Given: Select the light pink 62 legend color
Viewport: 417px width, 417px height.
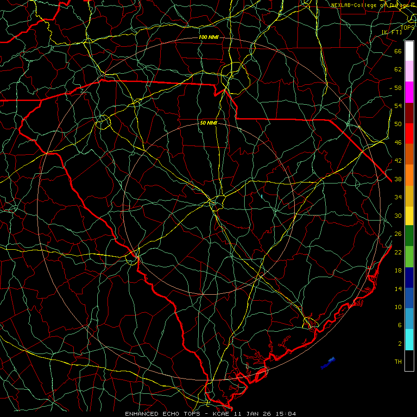Looking at the screenshot, I should 409,71.
